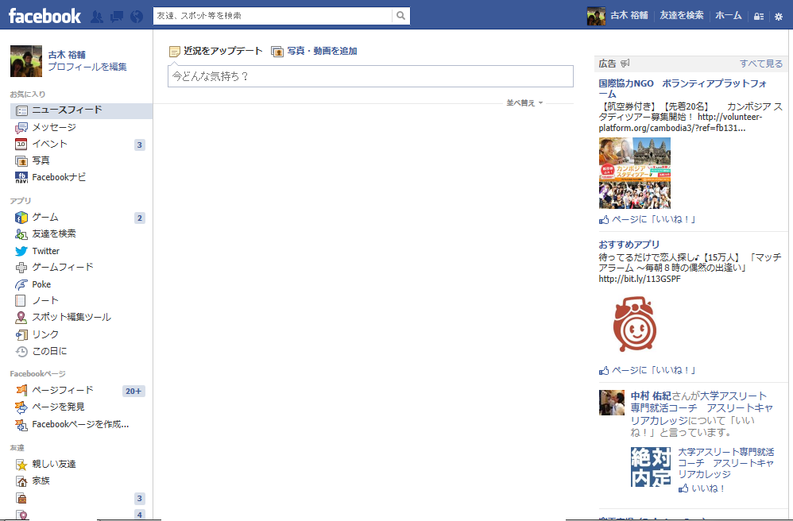Open the 絶対内定 ad thumbnail

(x=651, y=466)
